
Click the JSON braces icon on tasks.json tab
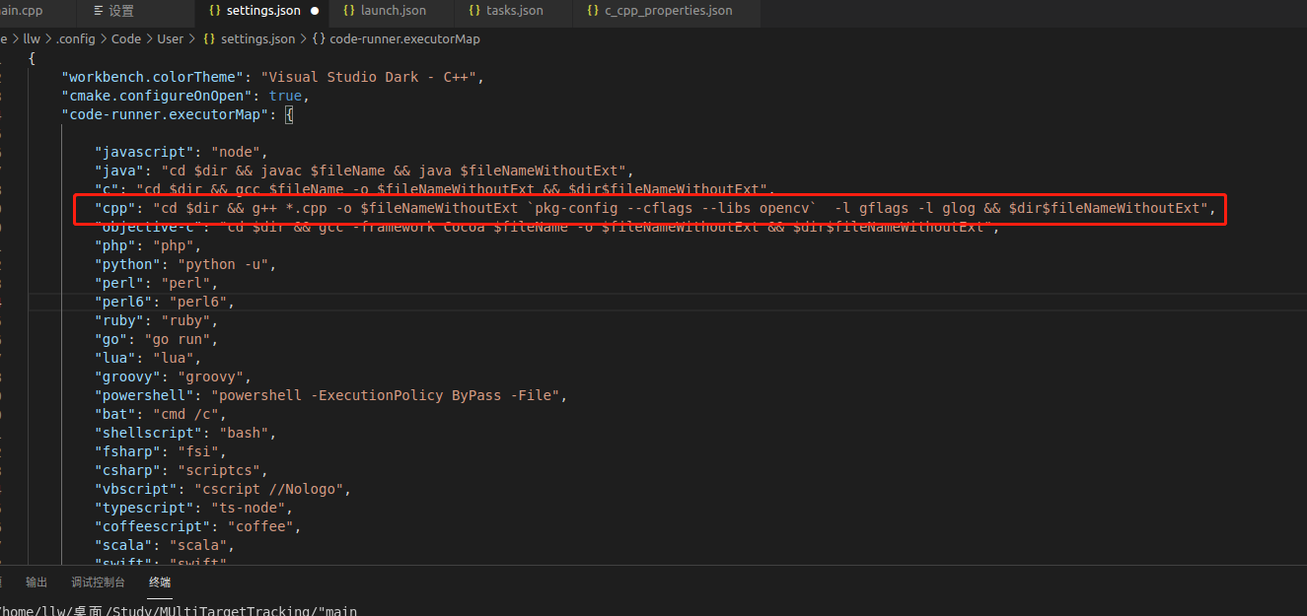point(474,11)
